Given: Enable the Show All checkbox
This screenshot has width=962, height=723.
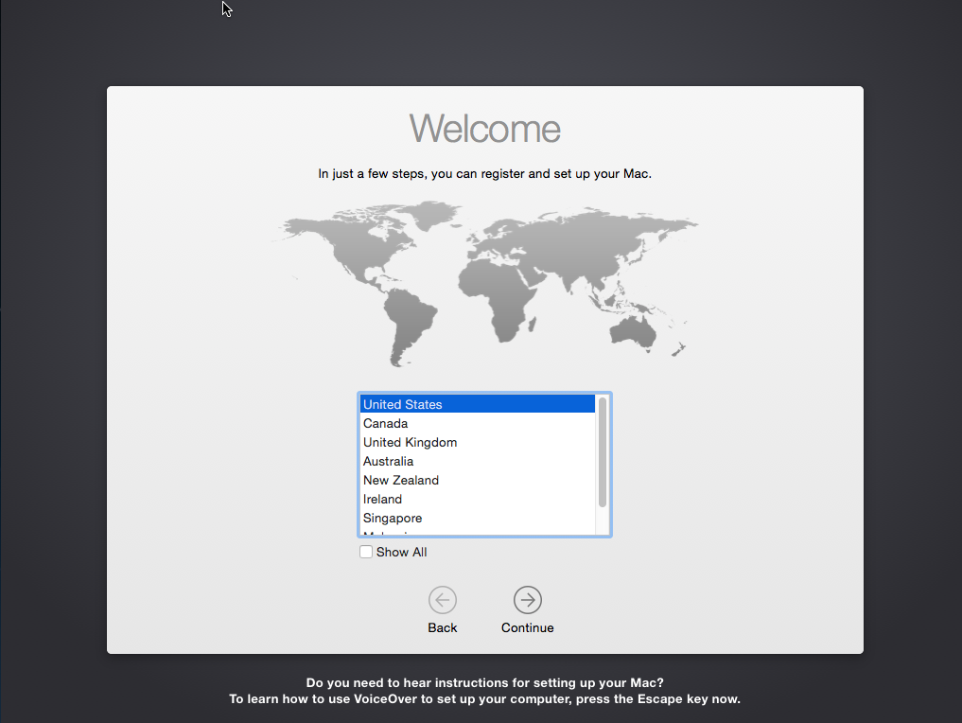Looking at the screenshot, I should pyautogui.click(x=366, y=552).
